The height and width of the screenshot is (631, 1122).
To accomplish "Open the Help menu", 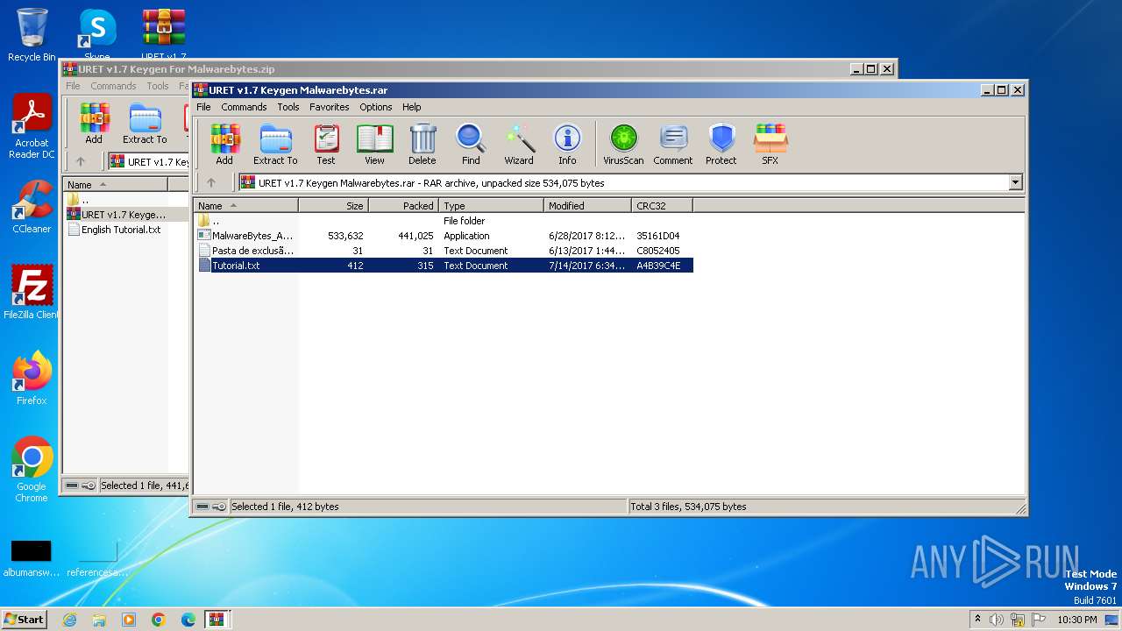I will coord(412,107).
